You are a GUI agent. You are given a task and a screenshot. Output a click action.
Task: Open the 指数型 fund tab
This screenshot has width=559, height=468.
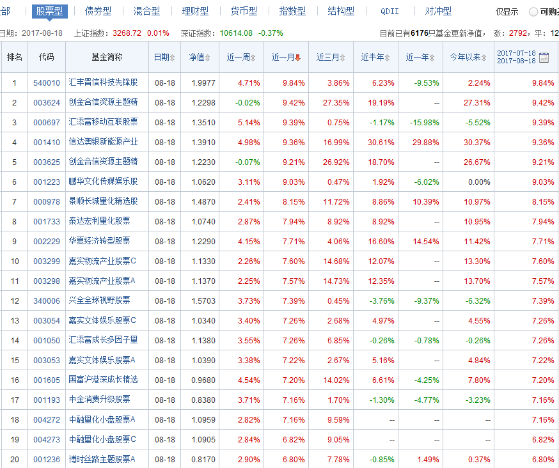click(292, 11)
